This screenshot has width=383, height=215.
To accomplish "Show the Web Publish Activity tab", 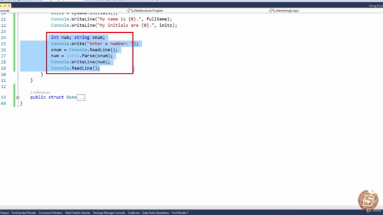I will tap(78, 213).
